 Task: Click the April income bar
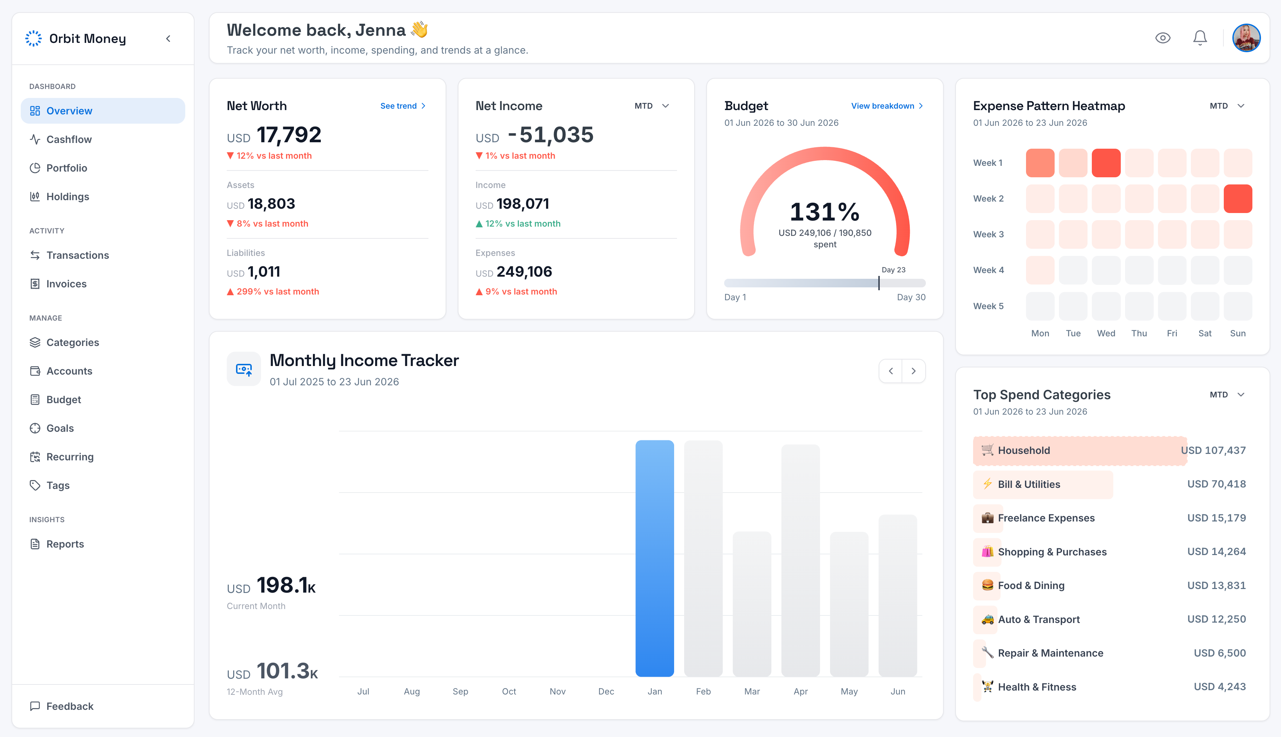800,560
